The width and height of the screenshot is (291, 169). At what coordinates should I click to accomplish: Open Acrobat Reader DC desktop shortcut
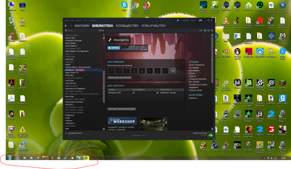point(11,85)
